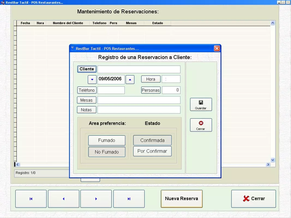Decrease the date with the down arrow
This screenshot has width=291, height=218.
(92, 80)
